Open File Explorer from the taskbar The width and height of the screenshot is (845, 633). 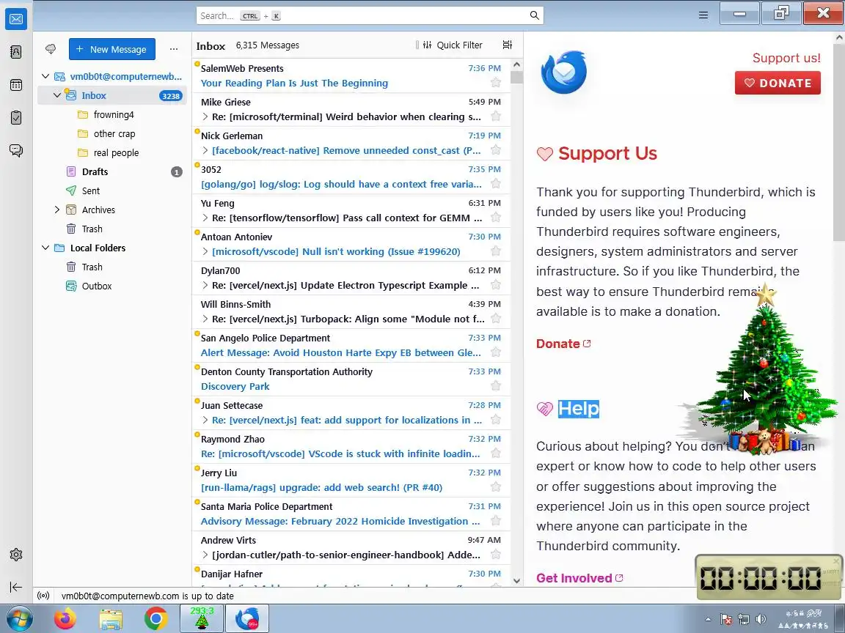point(111,619)
